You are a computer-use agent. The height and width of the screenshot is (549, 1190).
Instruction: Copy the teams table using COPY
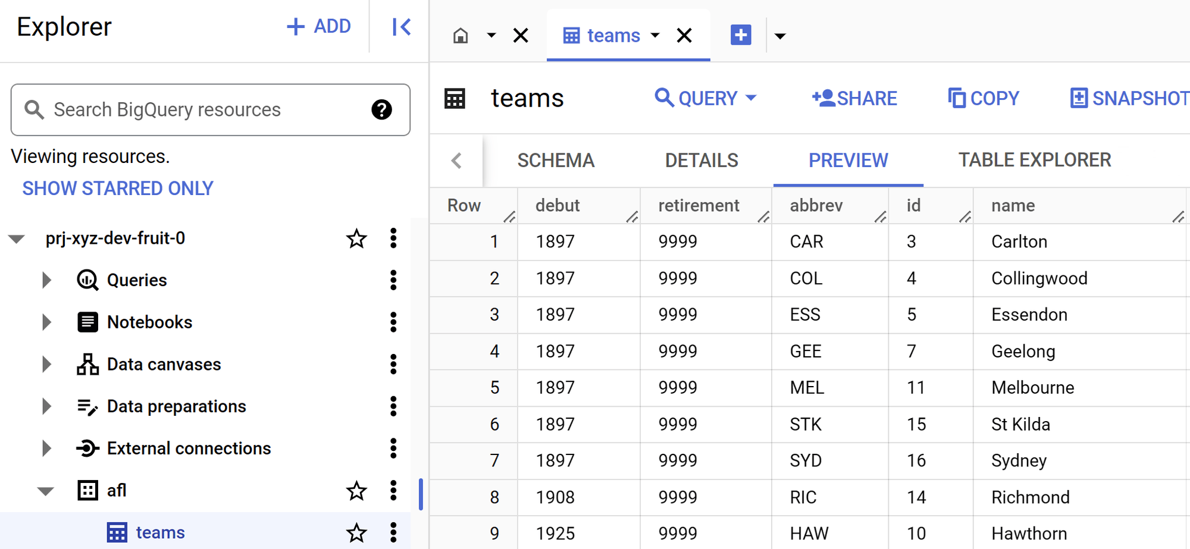coord(982,98)
